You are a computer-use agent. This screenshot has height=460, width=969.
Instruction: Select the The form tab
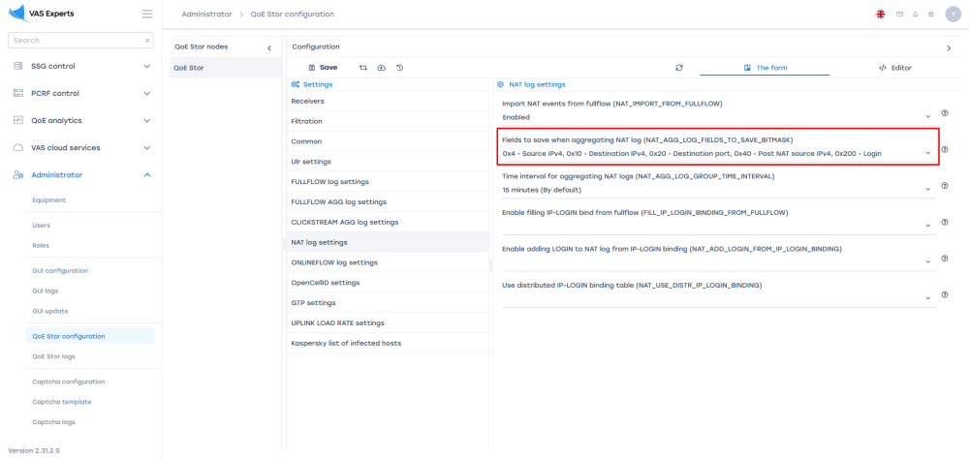tap(765, 68)
